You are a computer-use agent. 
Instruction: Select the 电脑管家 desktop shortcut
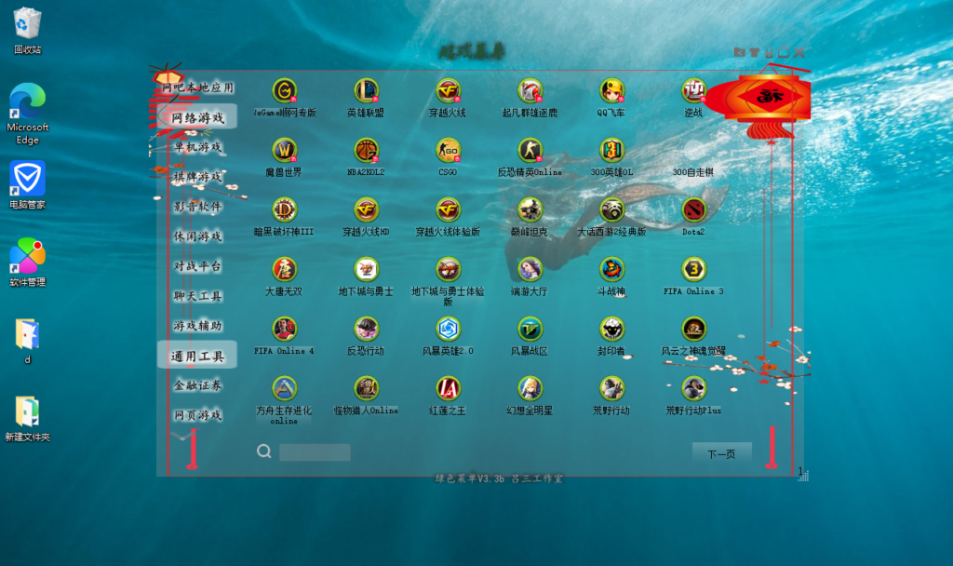[x=27, y=185]
